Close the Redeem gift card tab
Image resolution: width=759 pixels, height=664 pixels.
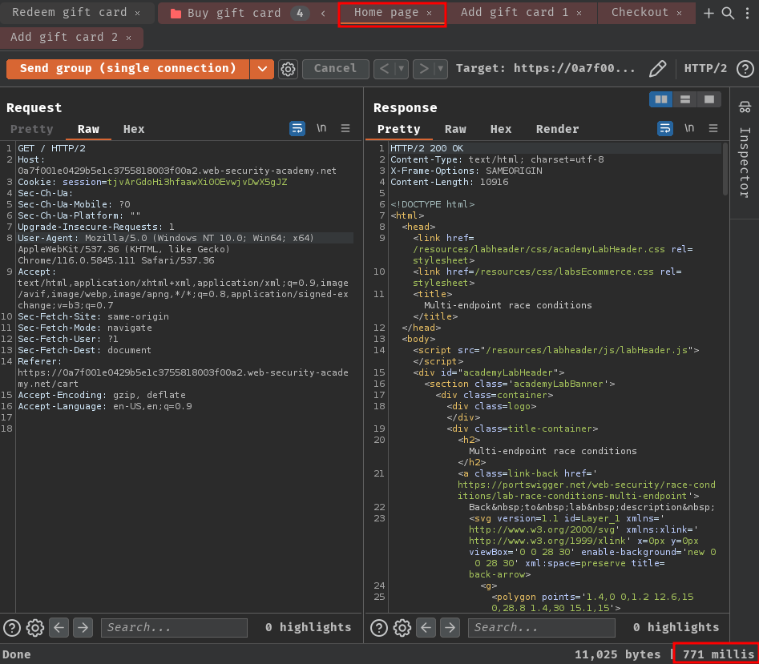point(138,14)
